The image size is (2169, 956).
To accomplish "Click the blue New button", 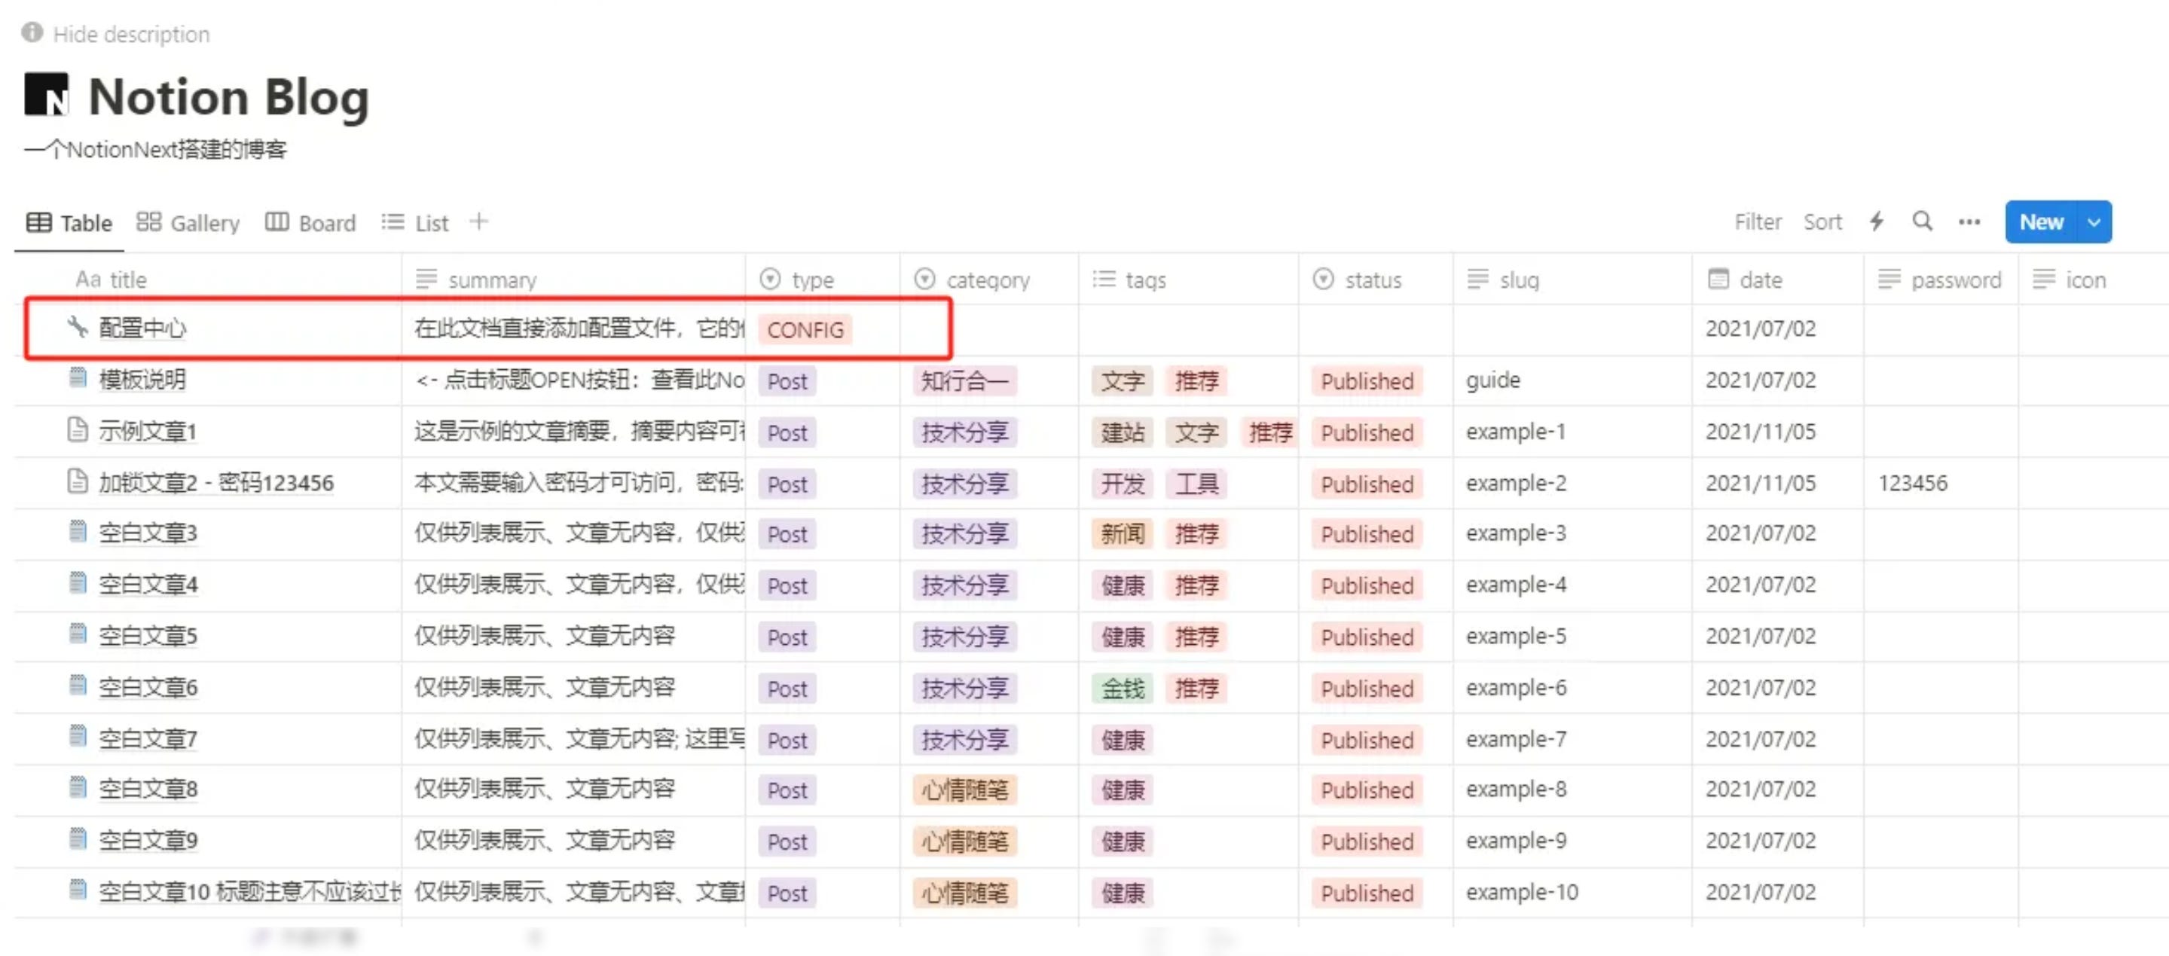I will click(2041, 222).
